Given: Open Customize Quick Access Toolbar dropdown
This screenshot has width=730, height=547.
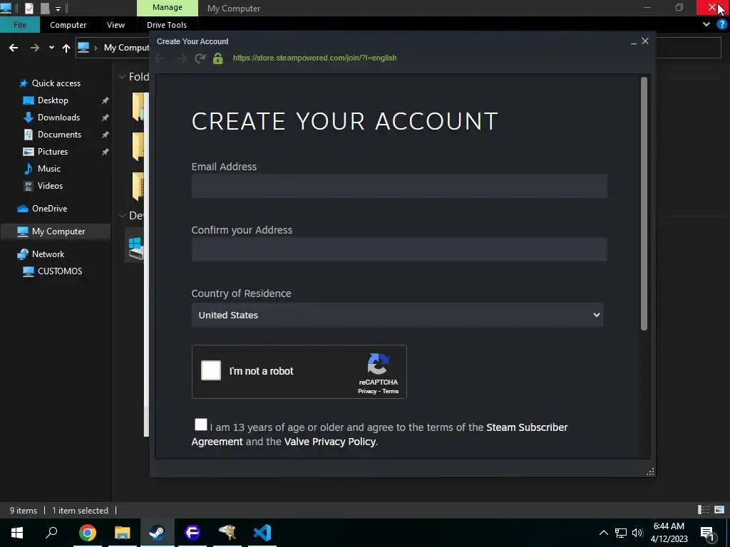Looking at the screenshot, I should pos(58,9).
